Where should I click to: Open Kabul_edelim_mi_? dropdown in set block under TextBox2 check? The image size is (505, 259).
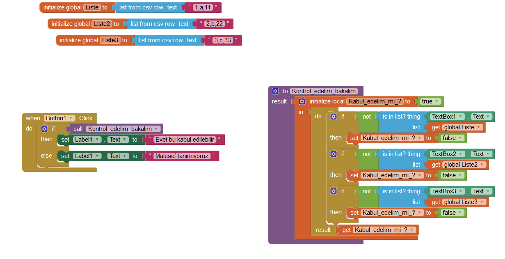[x=392, y=175]
